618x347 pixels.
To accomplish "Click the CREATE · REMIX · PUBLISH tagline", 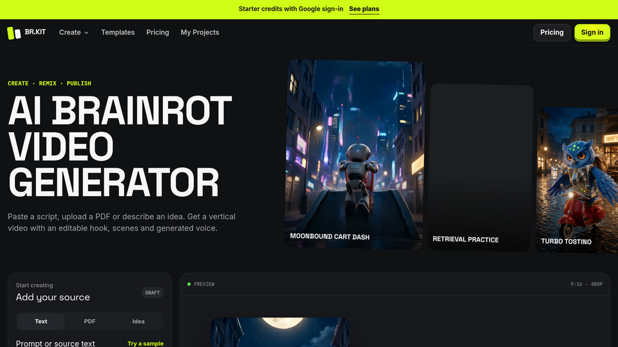I will coord(50,84).
